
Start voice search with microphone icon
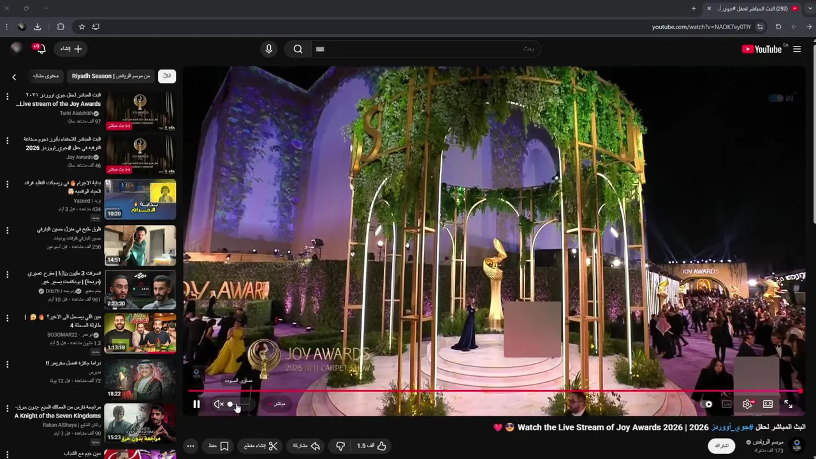pos(268,49)
